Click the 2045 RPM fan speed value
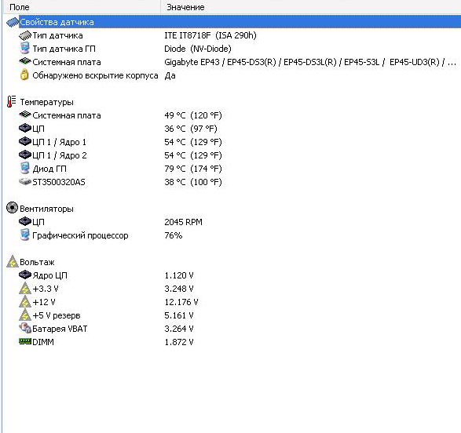 183,222
